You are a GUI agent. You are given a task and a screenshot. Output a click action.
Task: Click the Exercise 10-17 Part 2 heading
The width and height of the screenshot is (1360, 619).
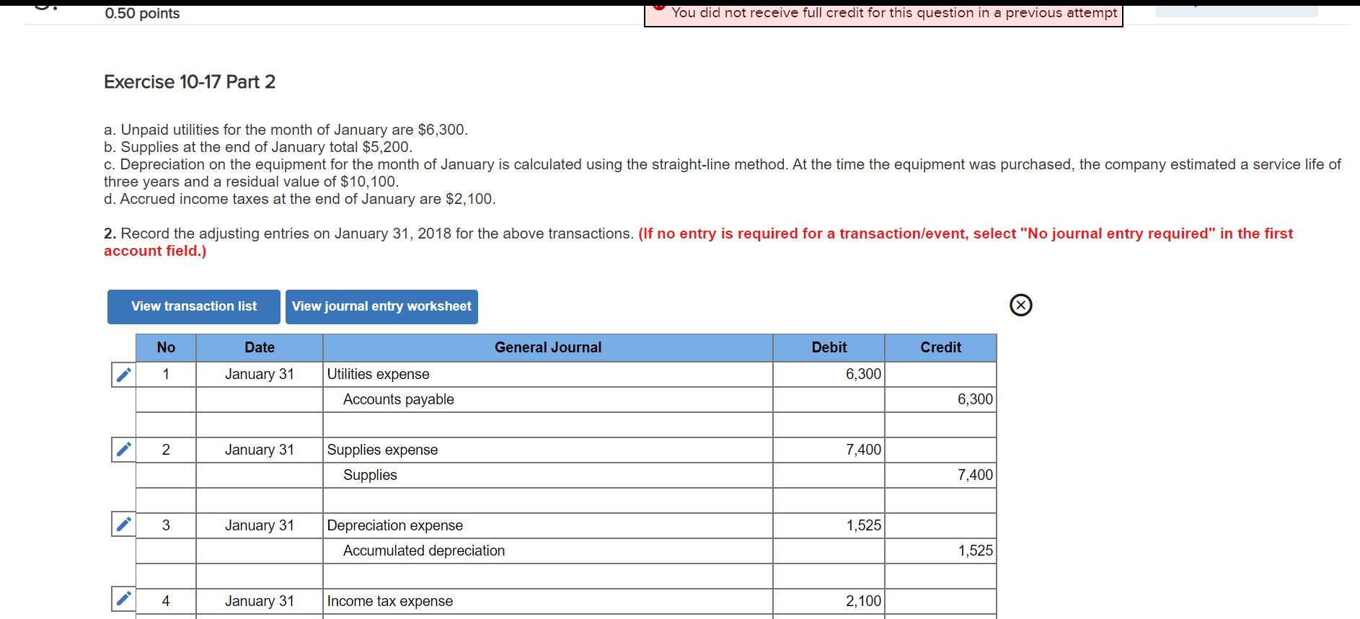pos(190,82)
